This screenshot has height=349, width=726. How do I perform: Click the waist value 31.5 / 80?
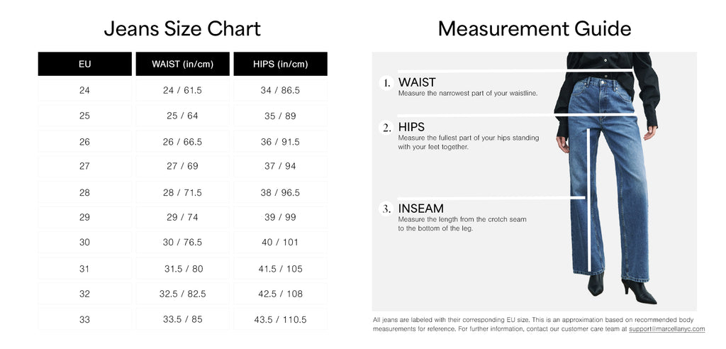pyautogui.click(x=182, y=269)
